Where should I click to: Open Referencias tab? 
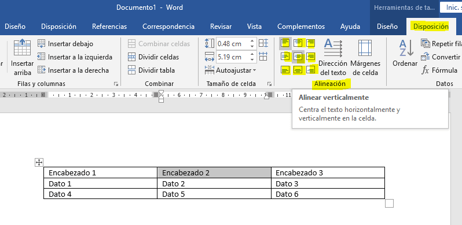tap(109, 27)
